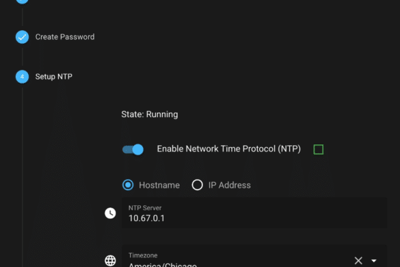Click the step 4 circle icon
Viewport: 400px width, 267px height.
tap(22, 77)
